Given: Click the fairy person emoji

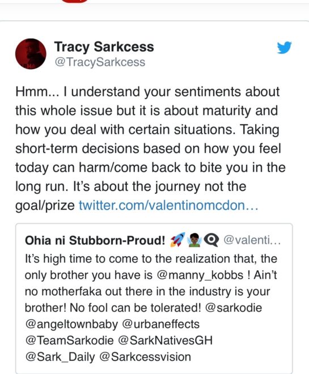Looking at the screenshot, I should [x=194, y=240].
